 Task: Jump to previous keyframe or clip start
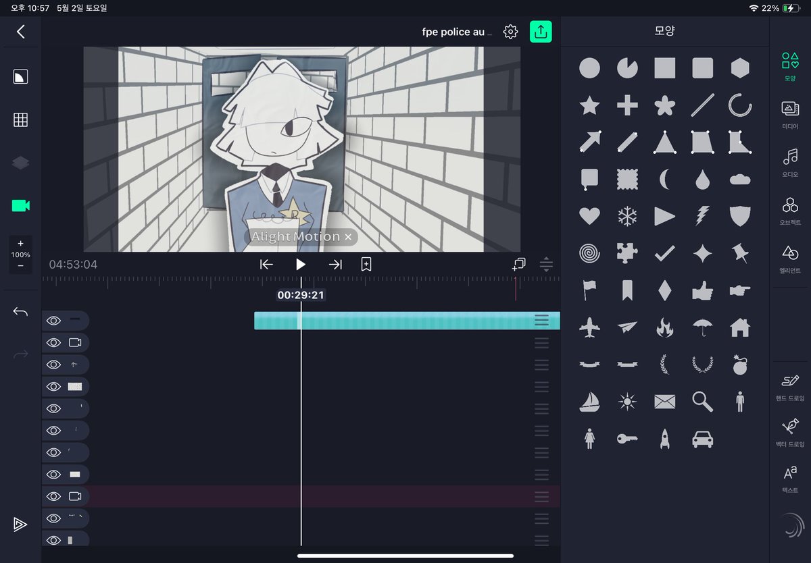(x=266, y=265)
